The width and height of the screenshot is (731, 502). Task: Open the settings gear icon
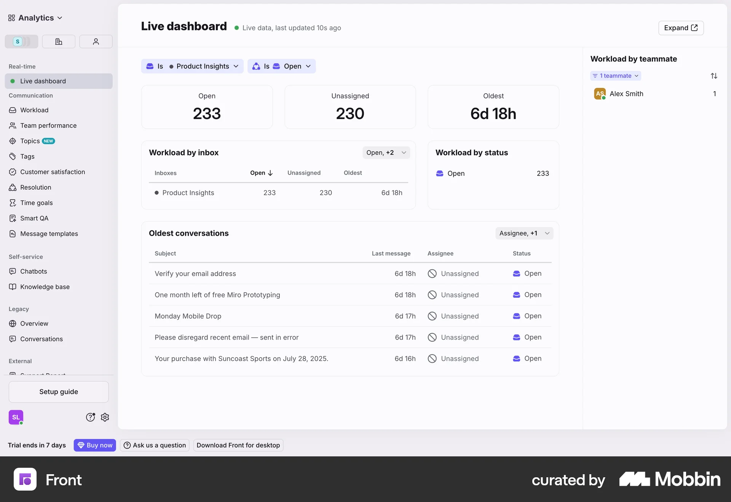coord(105,417)
